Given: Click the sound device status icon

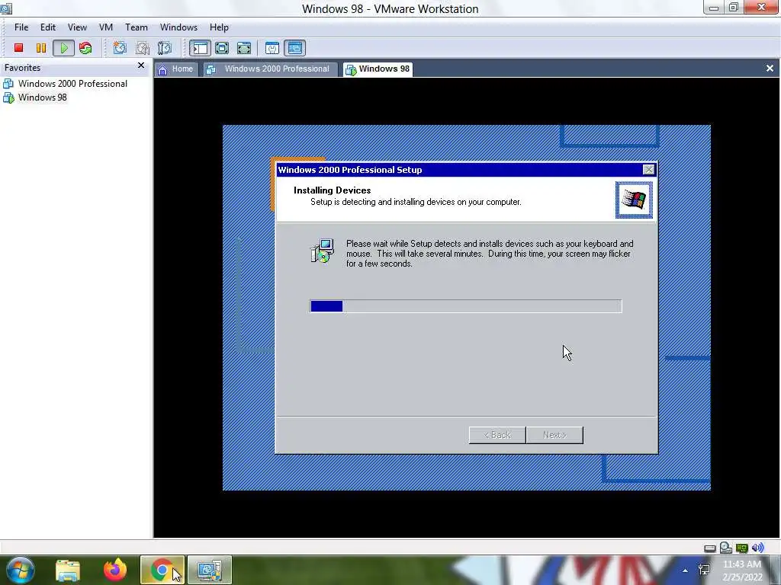Looking at the screenshot, I should pos(757,548).
